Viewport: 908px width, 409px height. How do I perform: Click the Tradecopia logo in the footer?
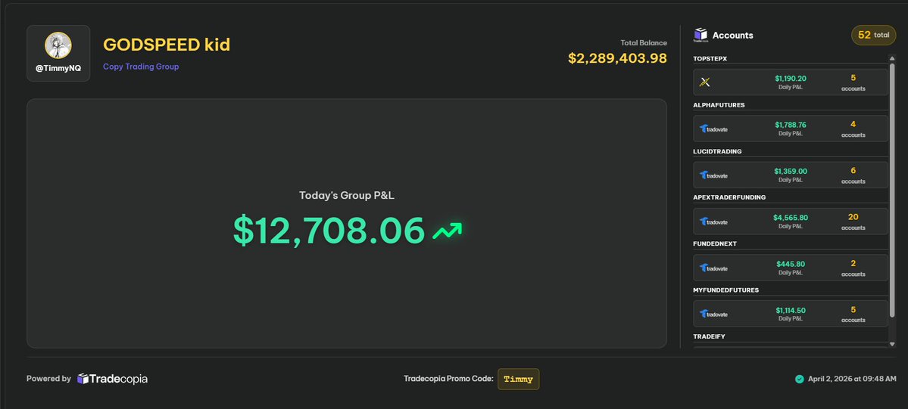click(x=112, y=379)
